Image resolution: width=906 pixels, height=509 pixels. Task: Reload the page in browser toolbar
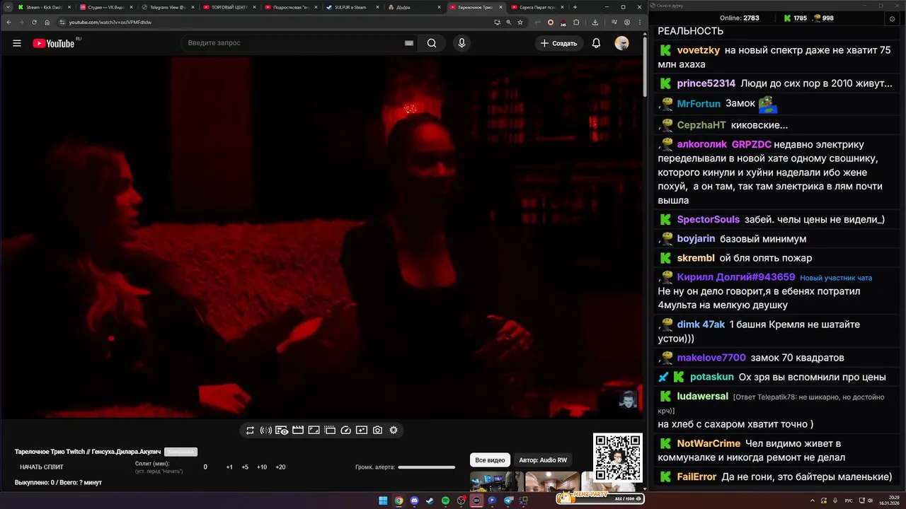pyautogui.click(x=34, y=22)
